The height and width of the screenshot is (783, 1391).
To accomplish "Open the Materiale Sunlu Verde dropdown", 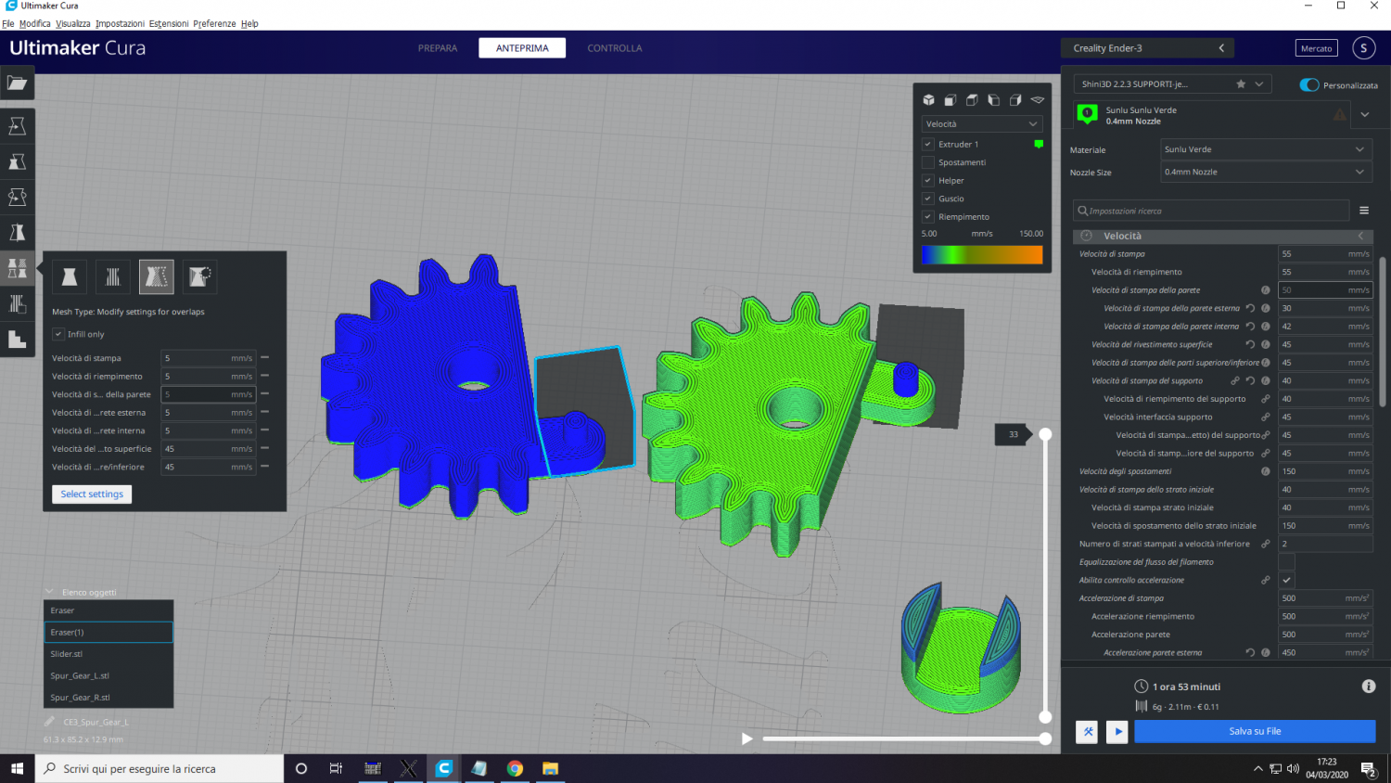I will click(1266, 149).
